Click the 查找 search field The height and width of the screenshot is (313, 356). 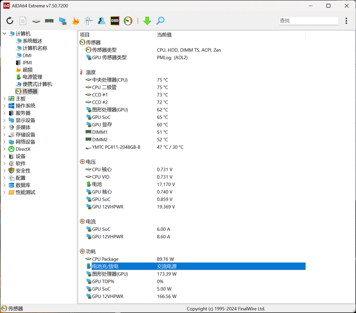[308, 21]
